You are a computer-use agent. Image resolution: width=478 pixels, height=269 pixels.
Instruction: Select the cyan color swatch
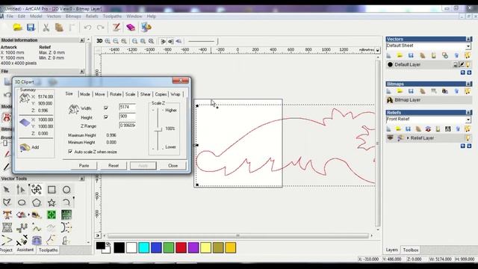pos(143,247)
